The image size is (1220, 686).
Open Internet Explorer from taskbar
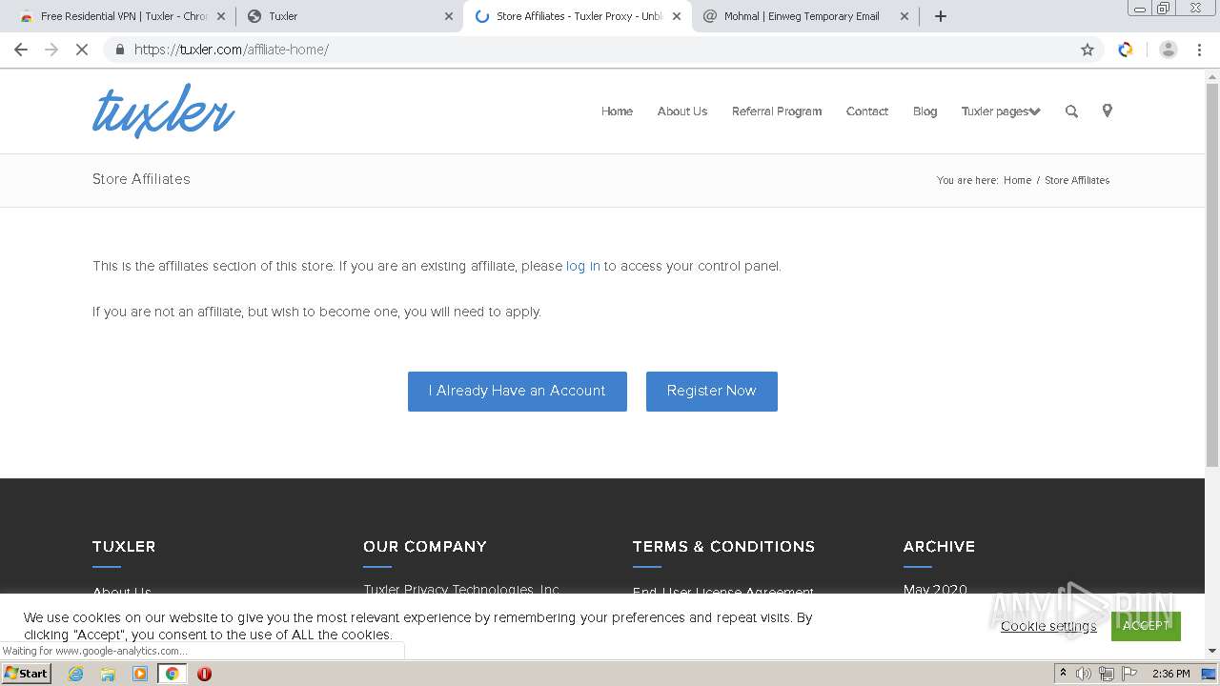(x=76, y=674)
